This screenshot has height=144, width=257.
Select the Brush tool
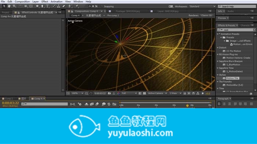pyautogui.click(x=54, y=6)
